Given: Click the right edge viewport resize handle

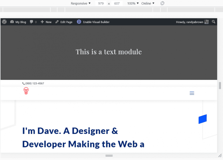Looking at the screenshot, I should coord(220,85).
